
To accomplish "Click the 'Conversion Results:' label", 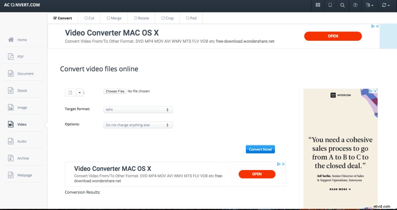I will [83, 192].
